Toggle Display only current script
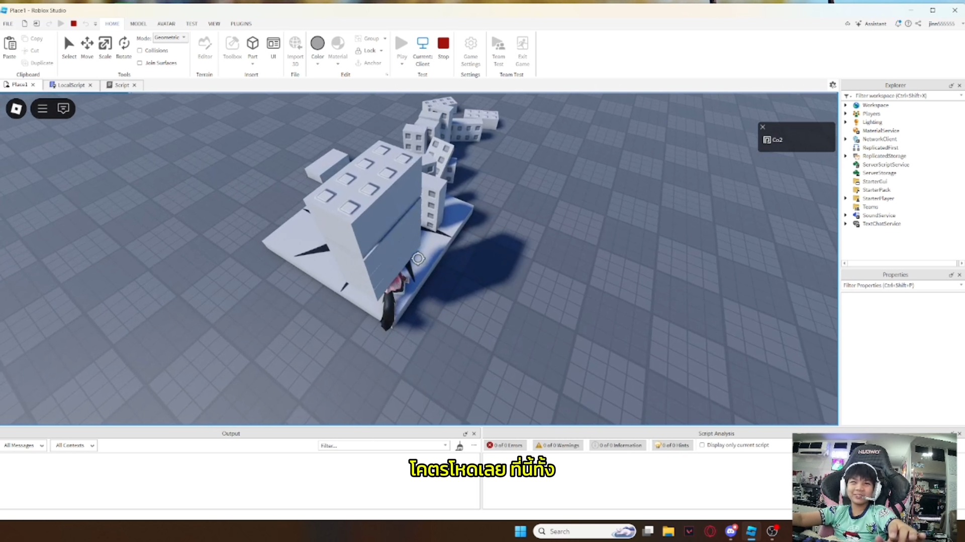Viewport: 965px width, 542px height. 702,445
